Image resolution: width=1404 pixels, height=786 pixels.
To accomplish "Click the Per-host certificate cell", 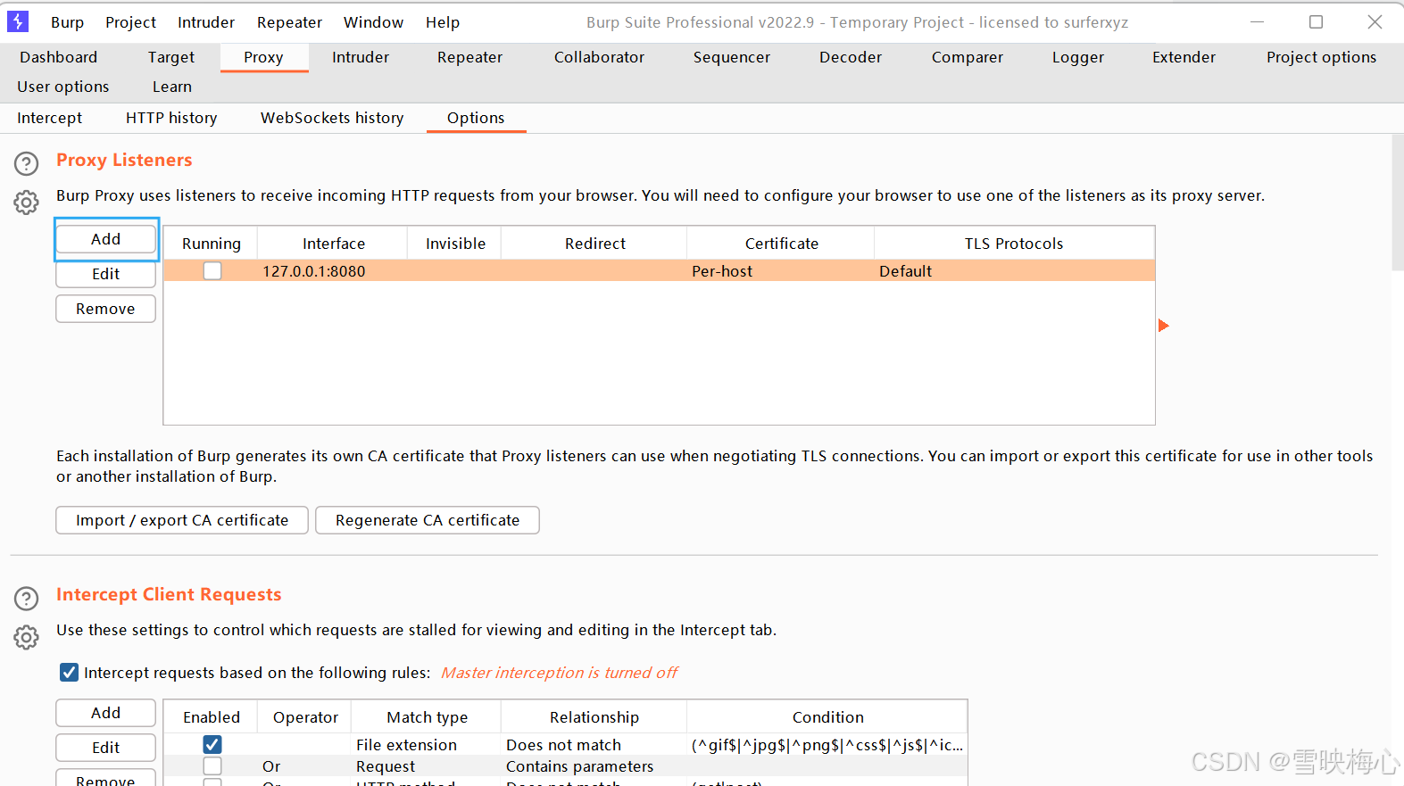I will tap(781, 270).
